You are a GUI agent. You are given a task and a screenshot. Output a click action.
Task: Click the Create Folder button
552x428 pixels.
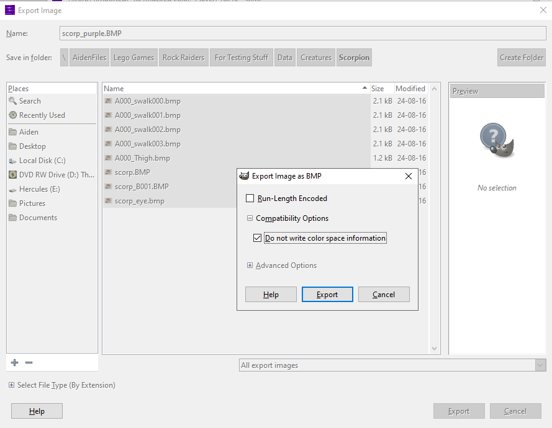522,57
